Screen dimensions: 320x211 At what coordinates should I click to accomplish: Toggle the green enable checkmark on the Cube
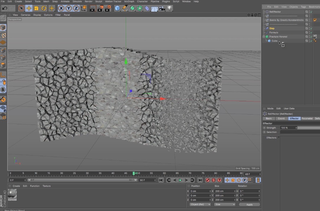click(x=311, y=41)
